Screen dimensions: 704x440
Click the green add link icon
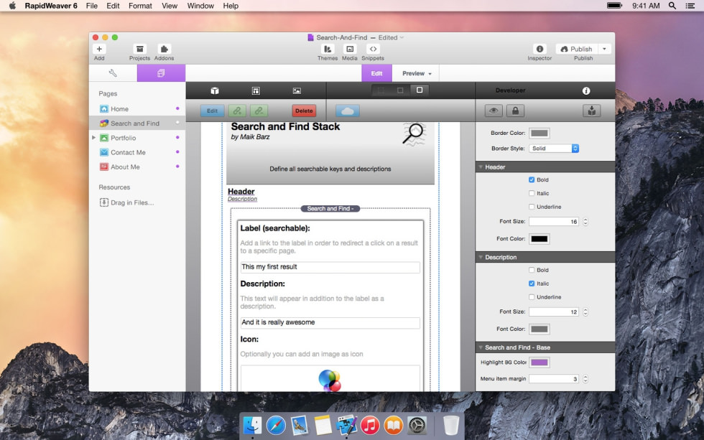237,111
